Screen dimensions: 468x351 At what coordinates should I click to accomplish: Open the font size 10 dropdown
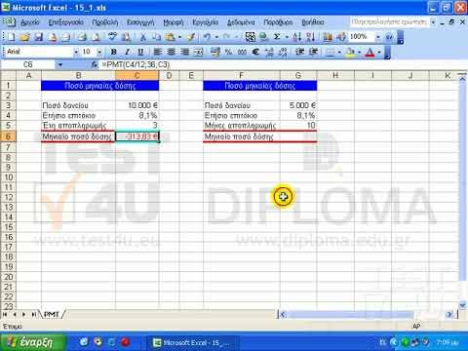pyautogui.click(x=99, y=52)
